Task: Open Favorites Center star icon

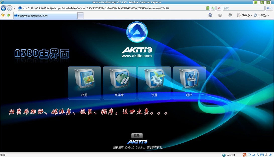Action: point(3,15)
